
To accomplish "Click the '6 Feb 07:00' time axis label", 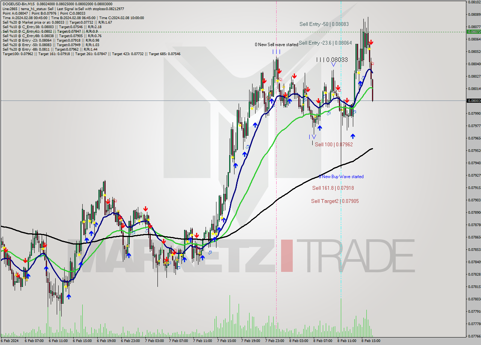I will pyautogui.click(x=34, y=341).
